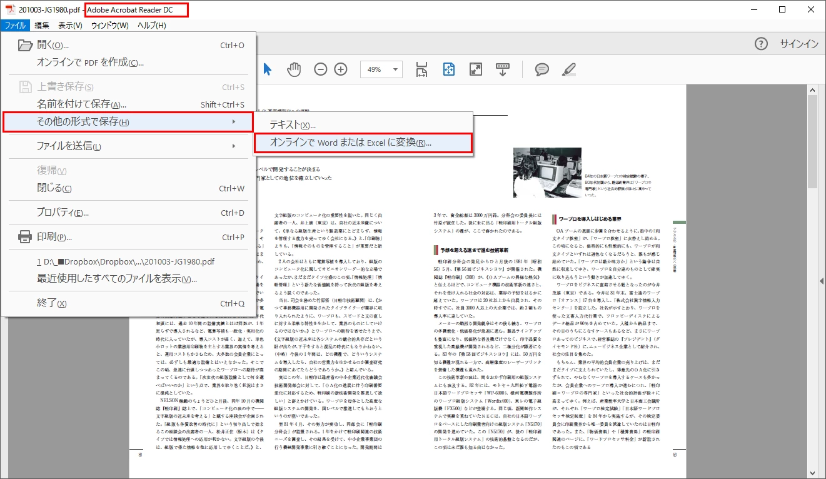Choose 開く(O)... from the file menu

[129, 45]
